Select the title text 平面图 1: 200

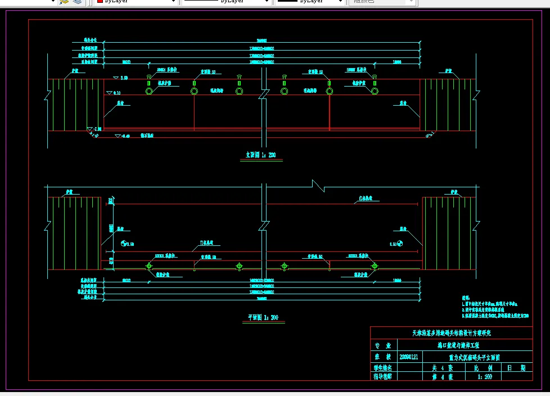[263, 317]
